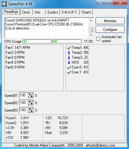Image resolution: width=129 pixels, height=149 pixels.
Task: Click inside the Speed03 value field
Action: coord(24,110)
